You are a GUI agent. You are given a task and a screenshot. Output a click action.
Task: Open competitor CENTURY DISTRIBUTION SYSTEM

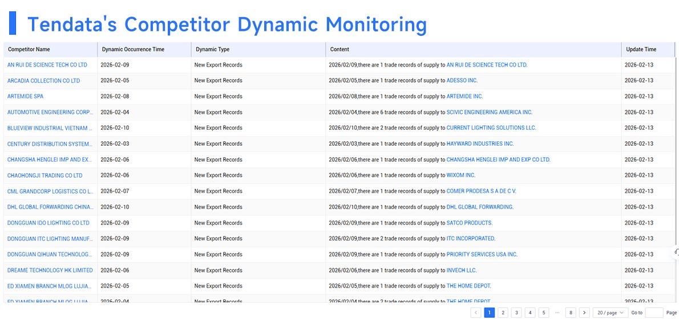coord(50,144)
